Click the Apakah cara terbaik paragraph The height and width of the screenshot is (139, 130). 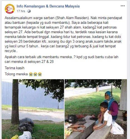tap(62, 59)
